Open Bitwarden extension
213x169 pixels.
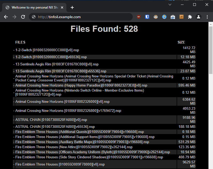point(147,17)
